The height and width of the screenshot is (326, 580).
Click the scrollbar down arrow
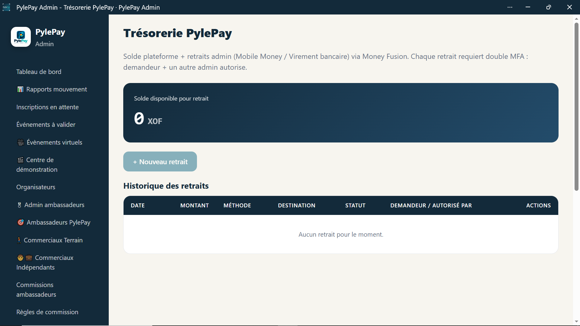click(576, 322)
